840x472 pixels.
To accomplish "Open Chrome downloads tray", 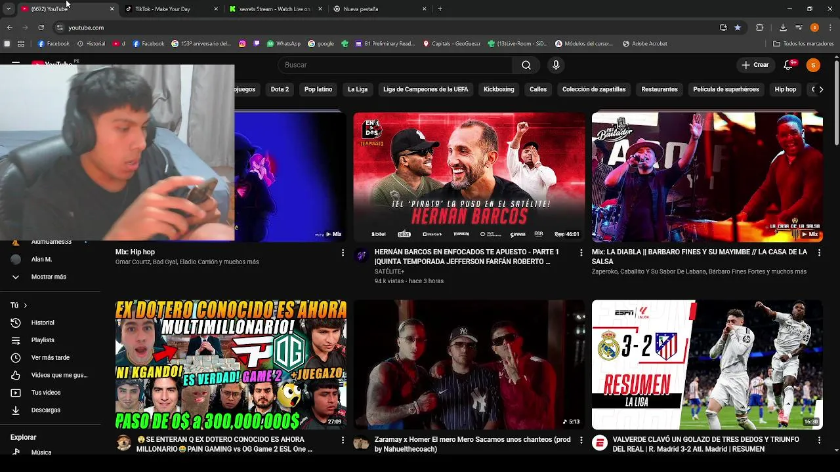I will point(783,28).
